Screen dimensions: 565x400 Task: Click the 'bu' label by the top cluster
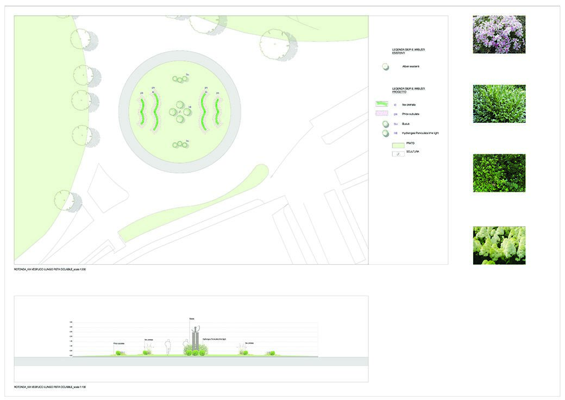coord(187,74)
